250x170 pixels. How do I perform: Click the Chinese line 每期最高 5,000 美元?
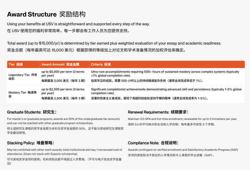tap(64, 81)
